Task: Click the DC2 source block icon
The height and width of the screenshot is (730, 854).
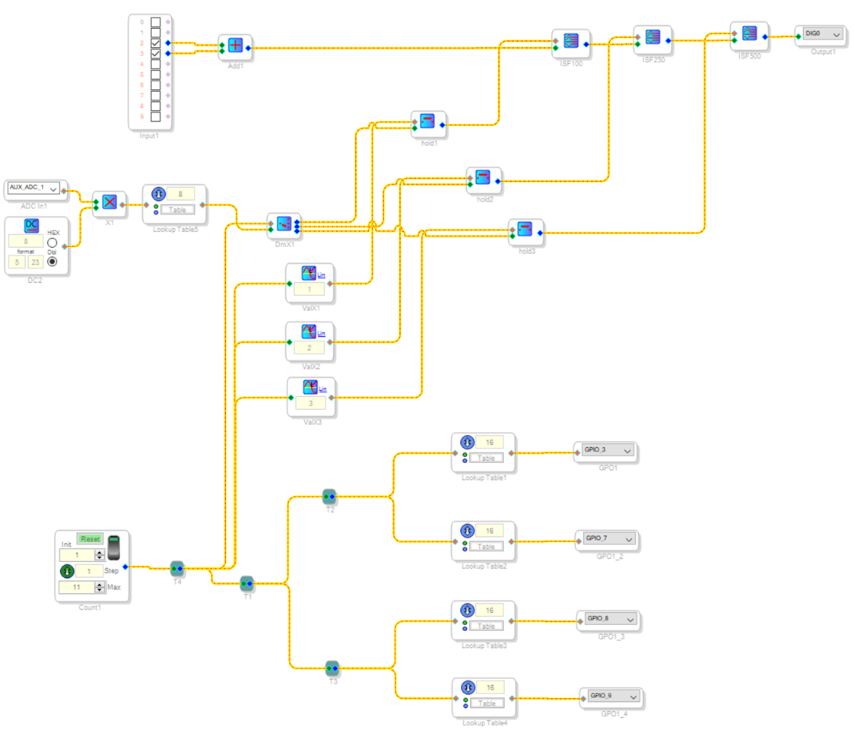Action: [x=32, y=225]
